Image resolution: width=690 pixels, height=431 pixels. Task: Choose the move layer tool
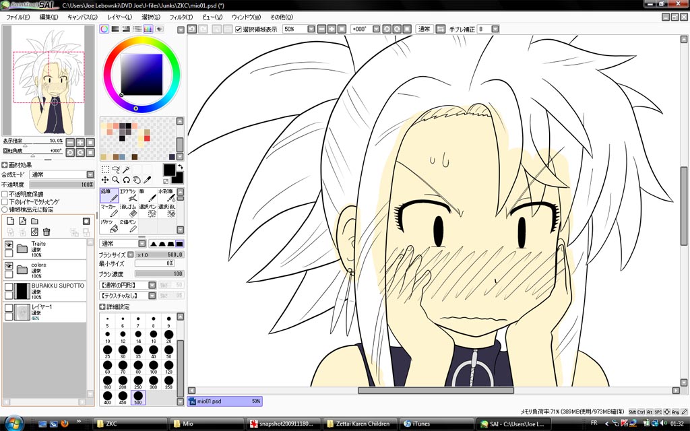click(x=105, y=180)
